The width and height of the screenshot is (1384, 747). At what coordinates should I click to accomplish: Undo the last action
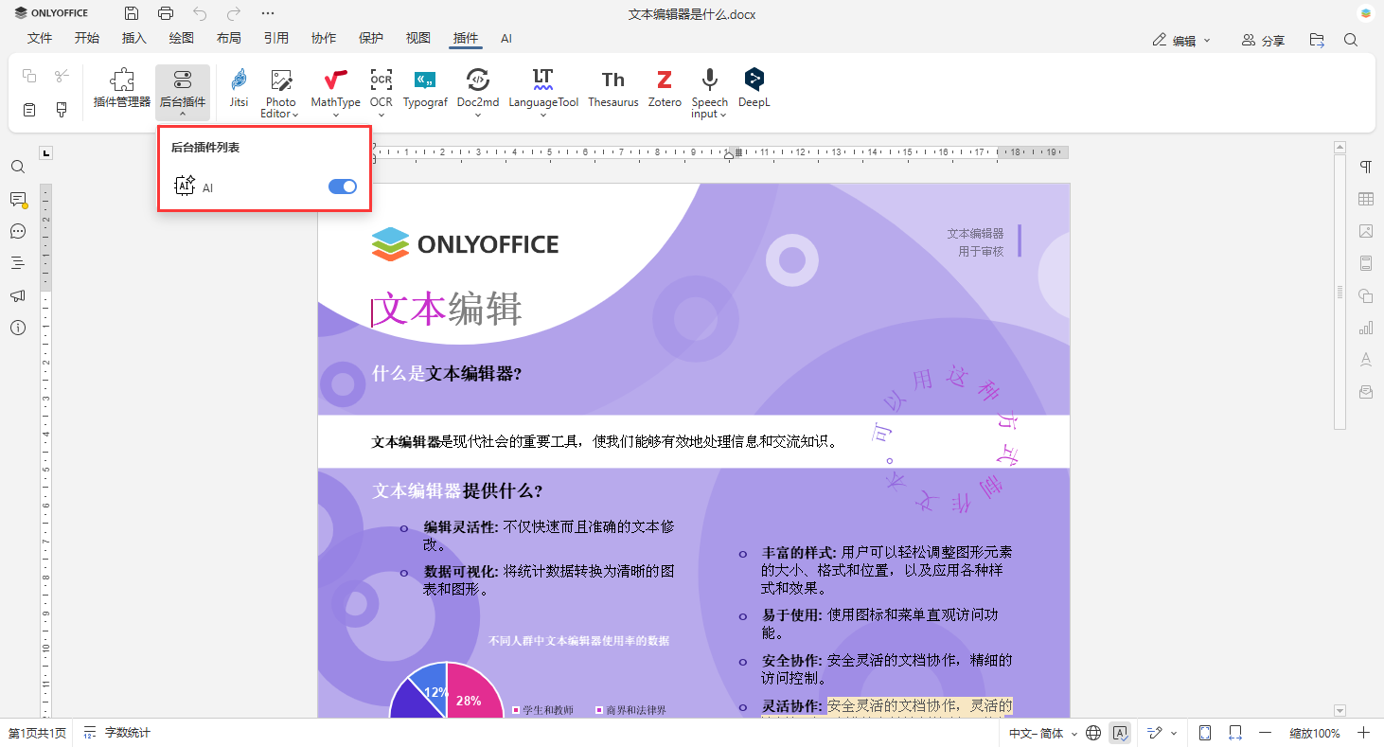click(x=200, y=13)
